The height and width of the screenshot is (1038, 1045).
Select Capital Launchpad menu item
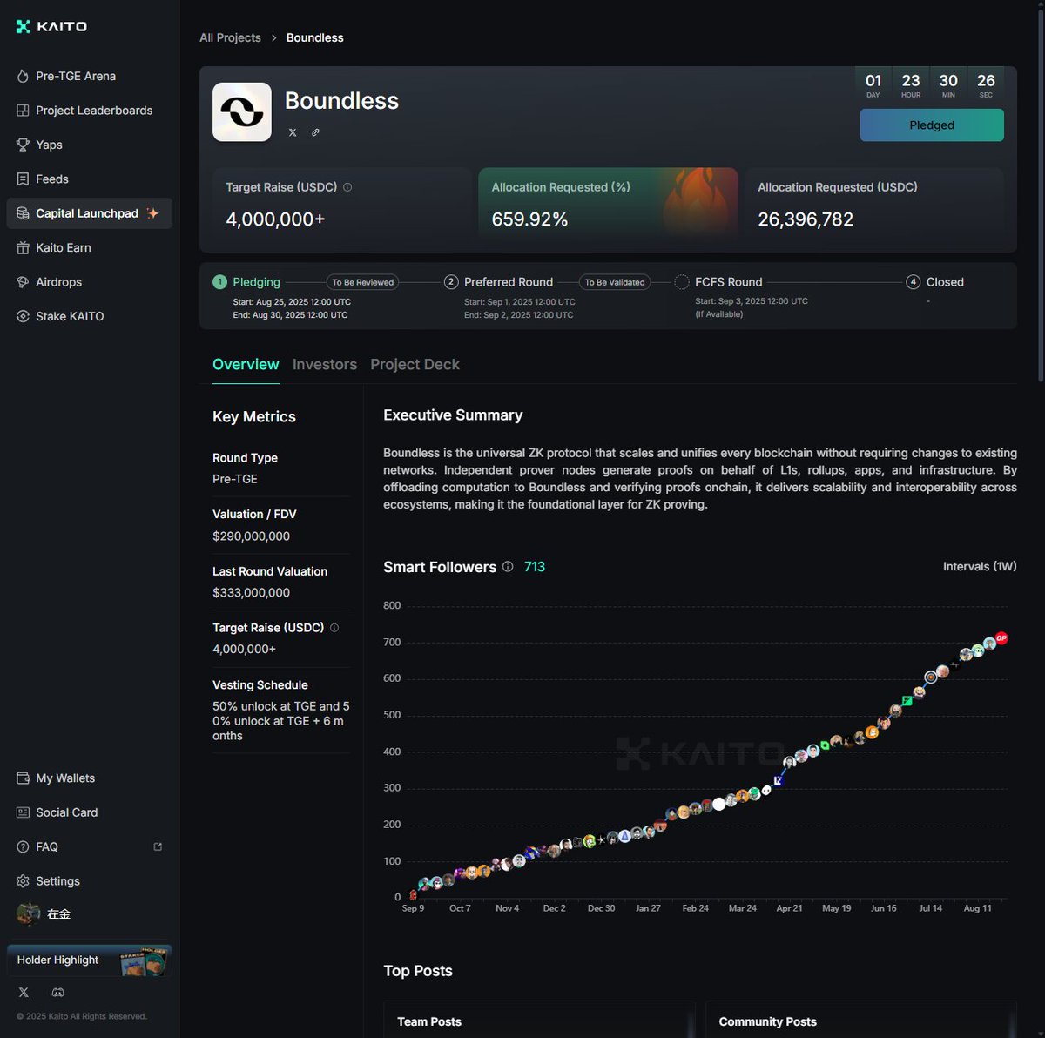(x=90, y=213)
